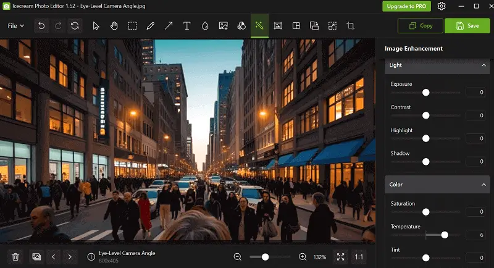Open the rotate and flip tool

coord(314,26)
